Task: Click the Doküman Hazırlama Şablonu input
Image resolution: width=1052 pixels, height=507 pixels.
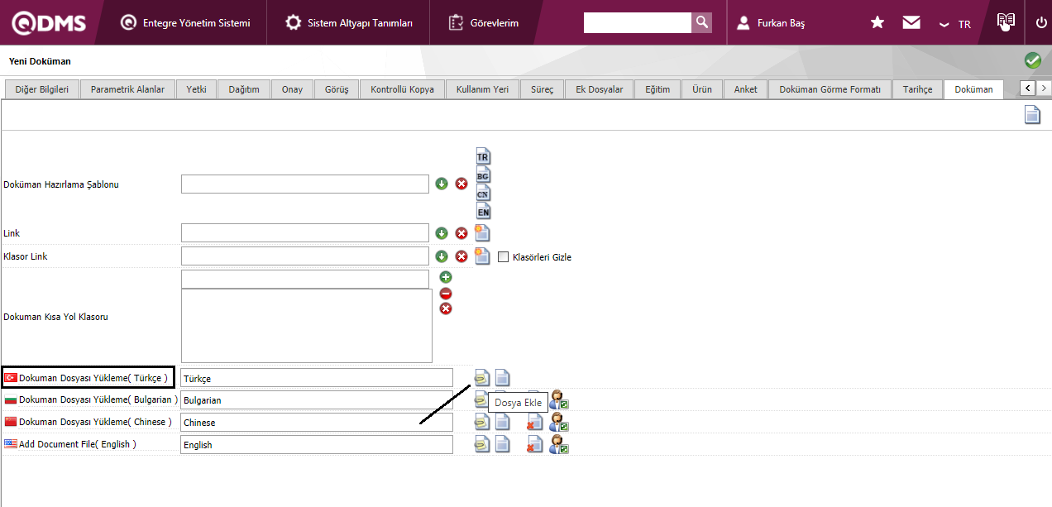Action: pyautogui.click(x=305, y=184)
